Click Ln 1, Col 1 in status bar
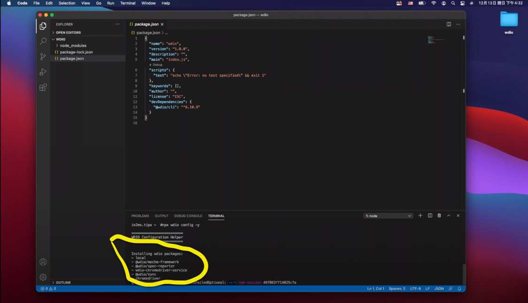The width and height of the screenshot is (528, 303). click(375, 288)
